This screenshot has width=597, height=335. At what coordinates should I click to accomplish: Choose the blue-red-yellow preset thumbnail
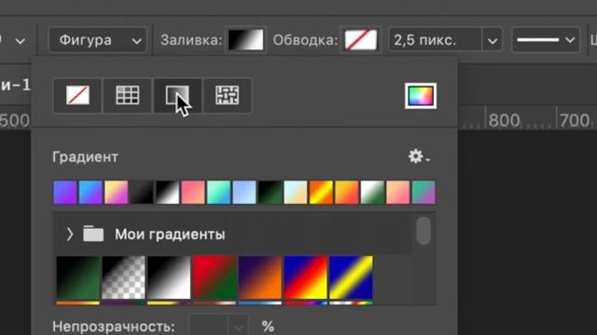[305, 277]
